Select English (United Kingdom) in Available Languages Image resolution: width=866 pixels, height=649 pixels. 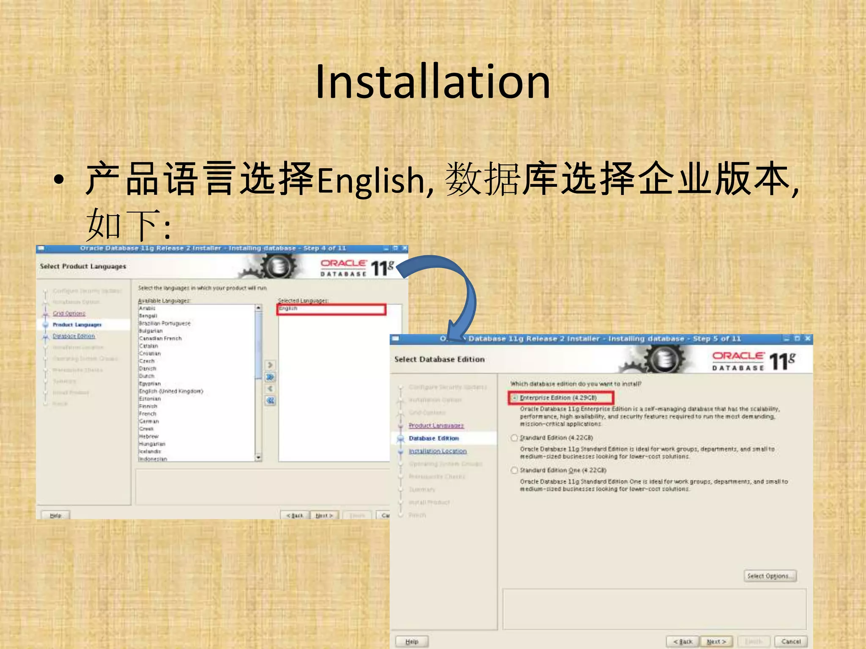[171, 391]
